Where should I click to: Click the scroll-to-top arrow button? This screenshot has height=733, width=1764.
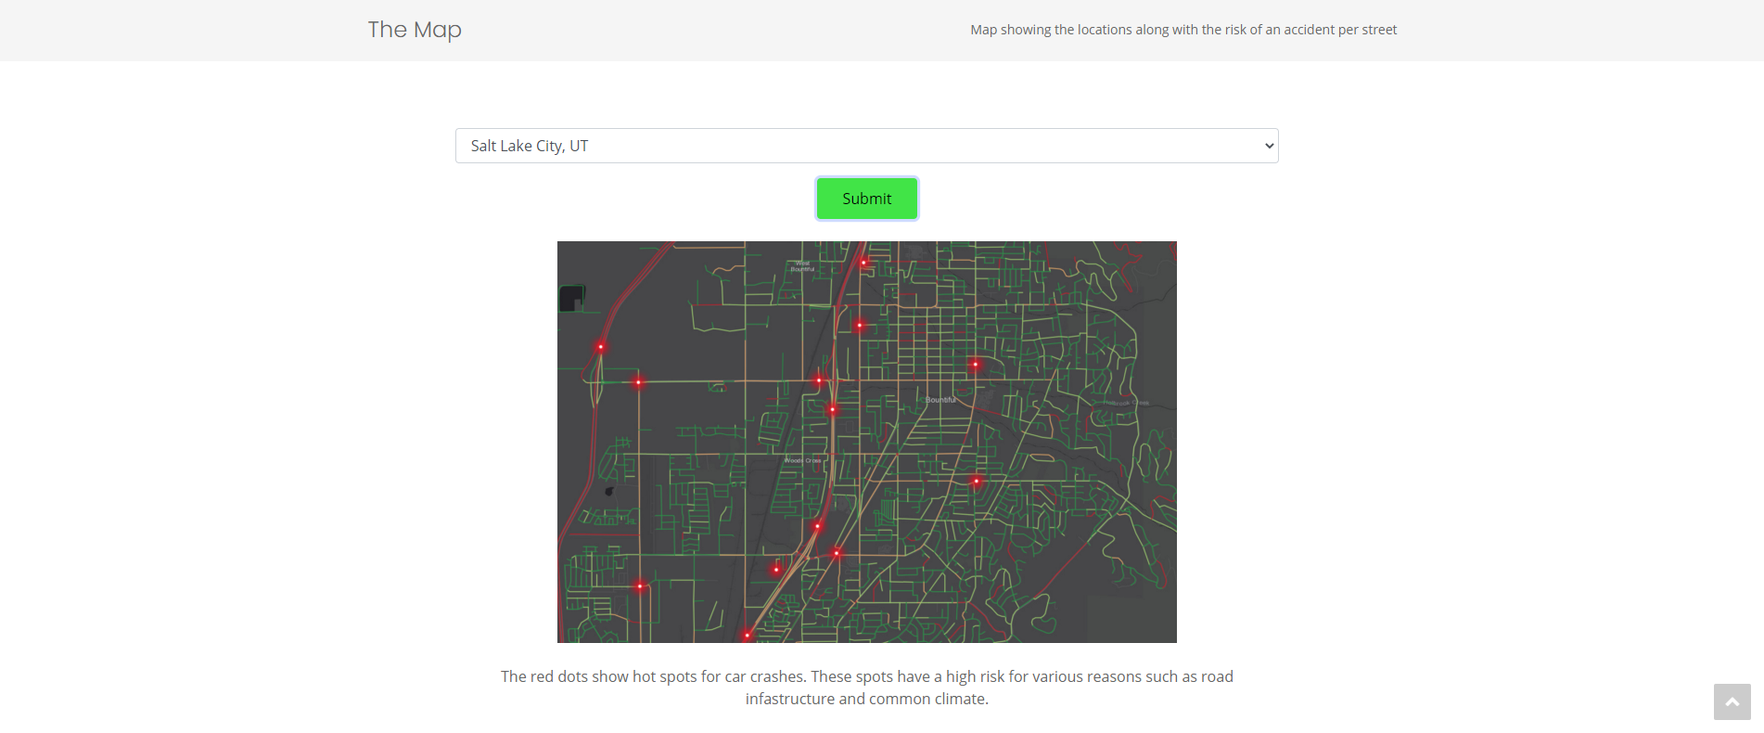tap(1732, 701)
